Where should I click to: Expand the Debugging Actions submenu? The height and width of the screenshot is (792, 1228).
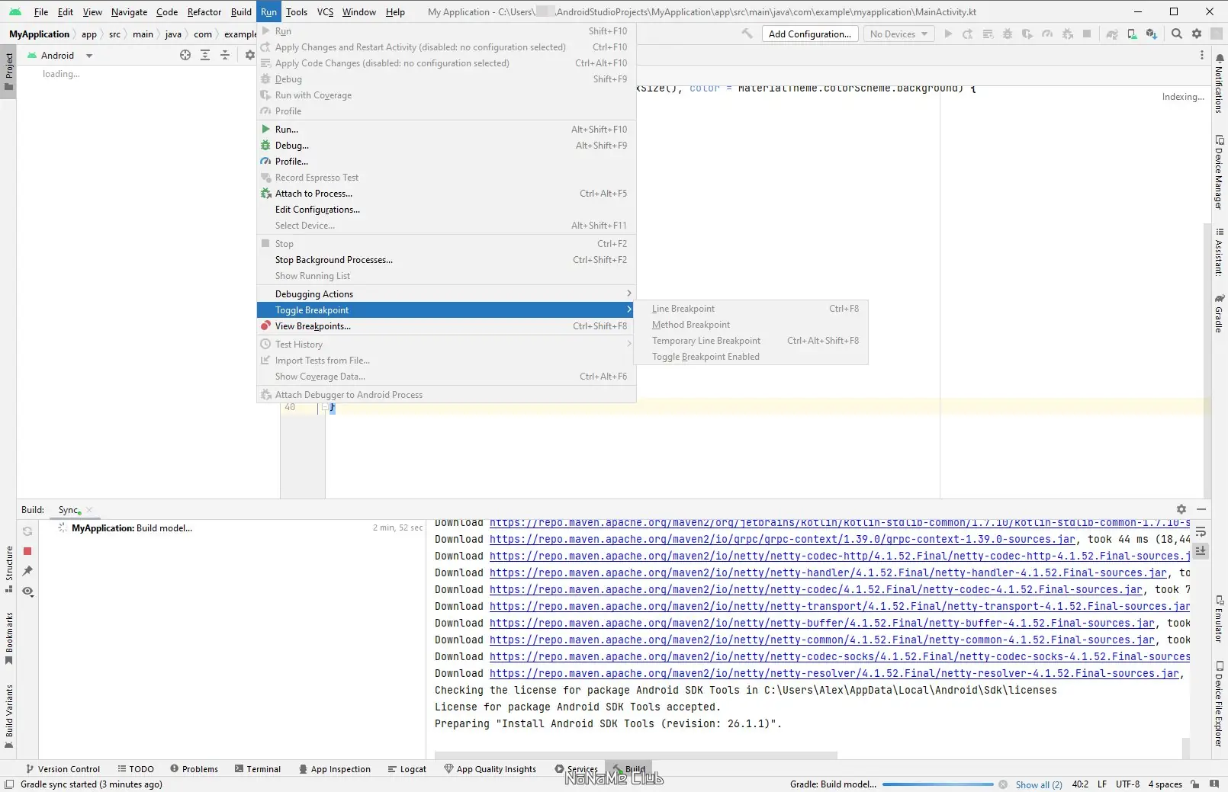click(446, 294)
